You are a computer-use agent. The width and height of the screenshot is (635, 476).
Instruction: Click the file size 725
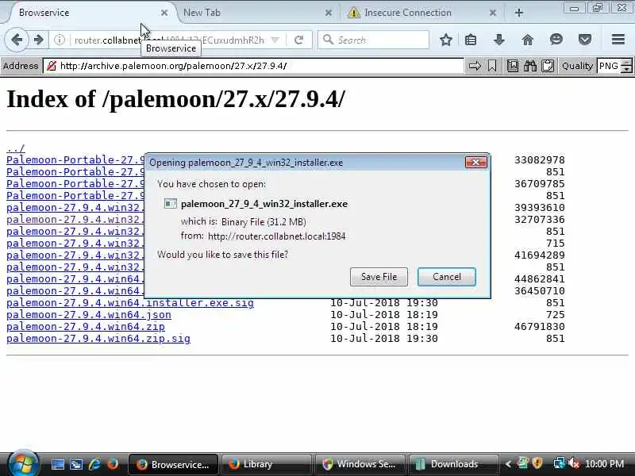(555, 314)
